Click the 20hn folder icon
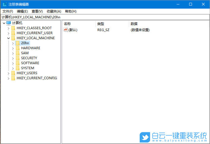 [18, 43]
